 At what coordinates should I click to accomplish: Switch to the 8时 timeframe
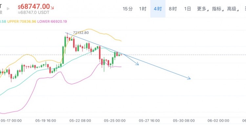point(173,9)
